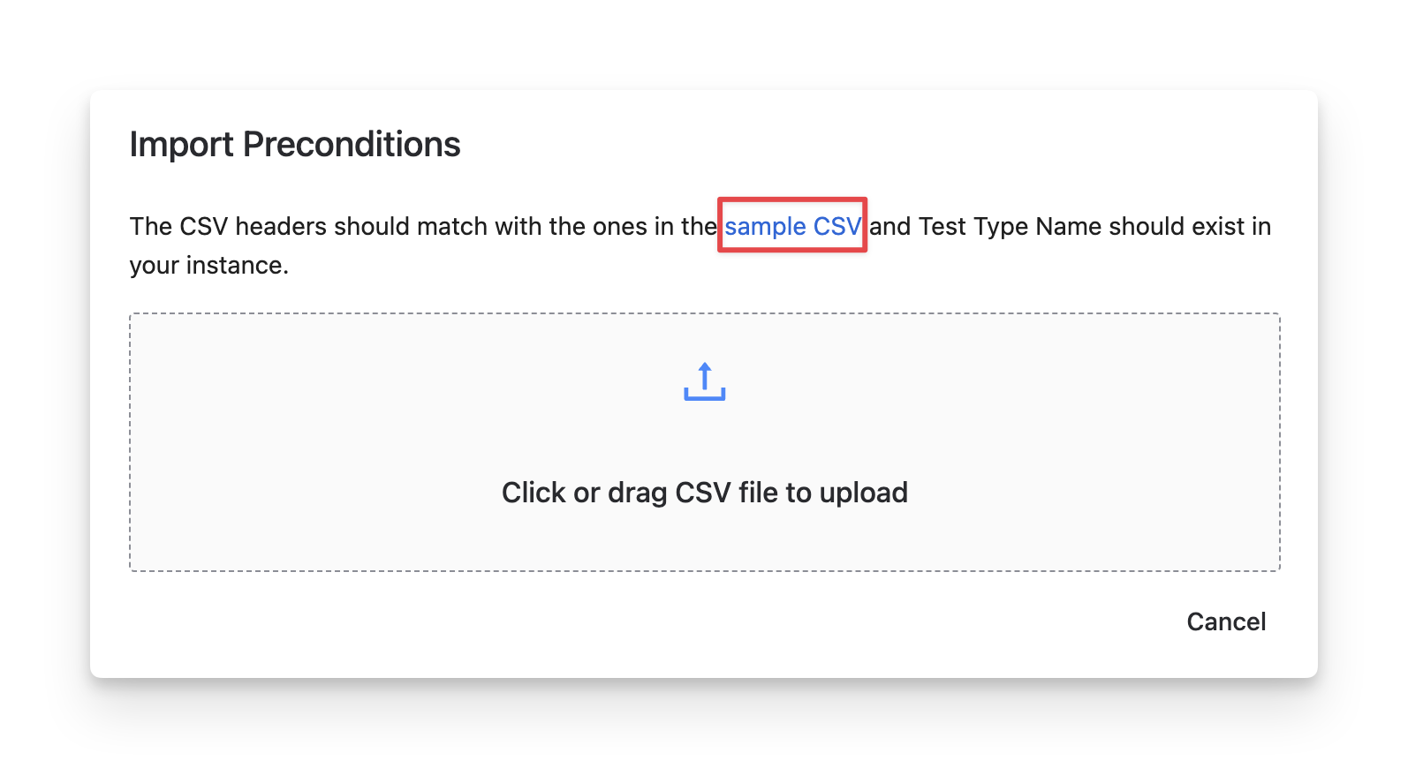Open the sample CSV link
The width and height of the screenshot is (1408, 768).
point(792,227)
